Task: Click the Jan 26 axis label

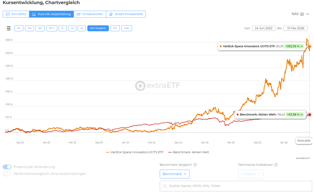Action: [284, 143]
